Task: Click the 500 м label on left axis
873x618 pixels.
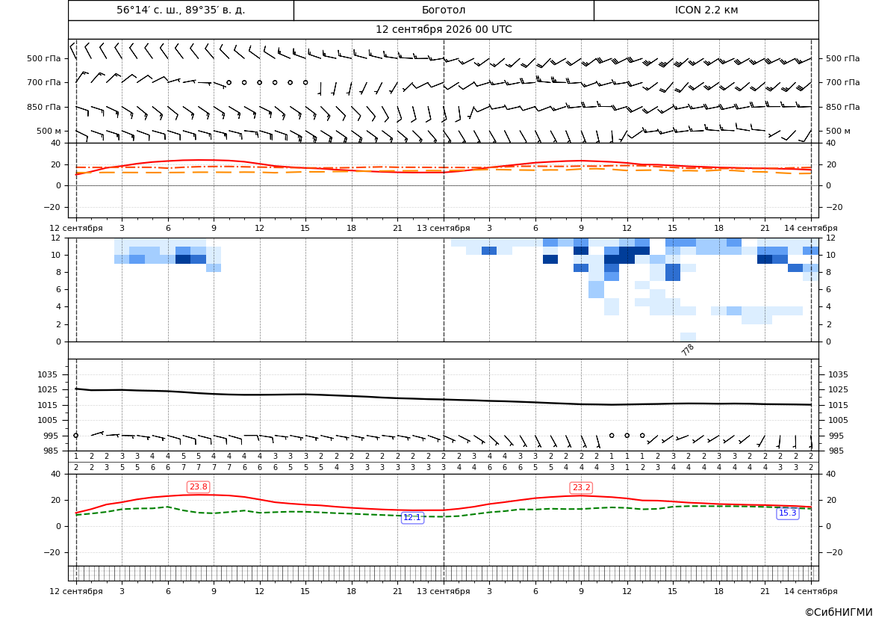Action: pyautogui.click(x=49, y=131)
